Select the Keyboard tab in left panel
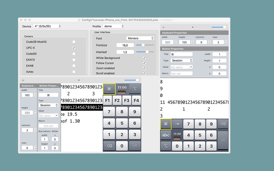Screen dimensions: 274x171 click(29, 86)
